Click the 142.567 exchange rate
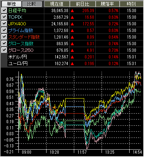 click(62, 57)
